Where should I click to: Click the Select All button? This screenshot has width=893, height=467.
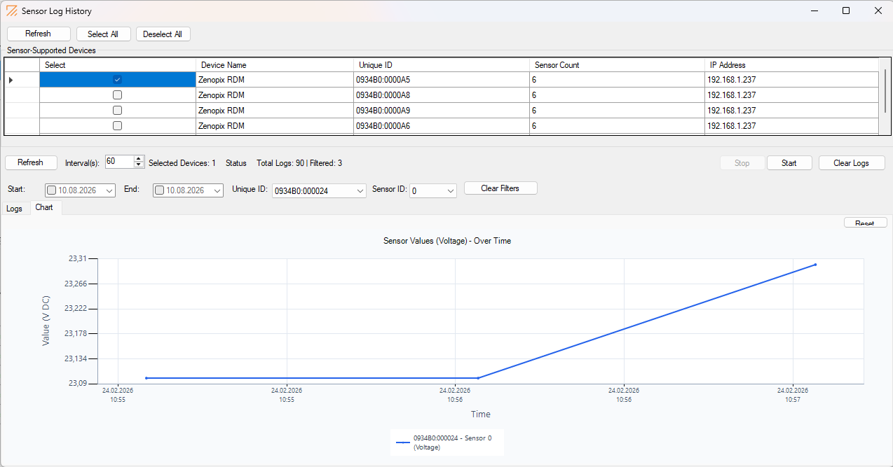pyautogui.click(x=103, y=34)
